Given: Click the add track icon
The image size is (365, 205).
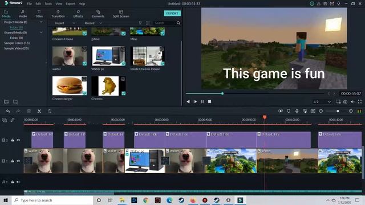Looking at the screenshot, I should click(5, 120).
